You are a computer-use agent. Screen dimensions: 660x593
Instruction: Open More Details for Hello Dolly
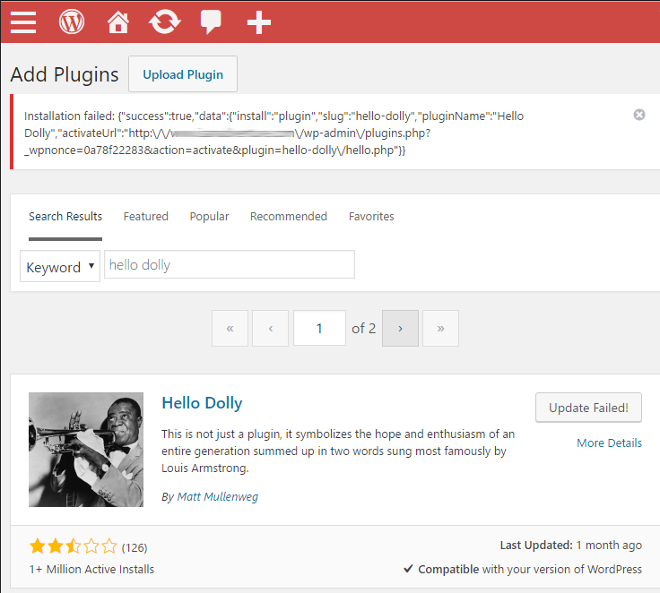coord(609,443)
